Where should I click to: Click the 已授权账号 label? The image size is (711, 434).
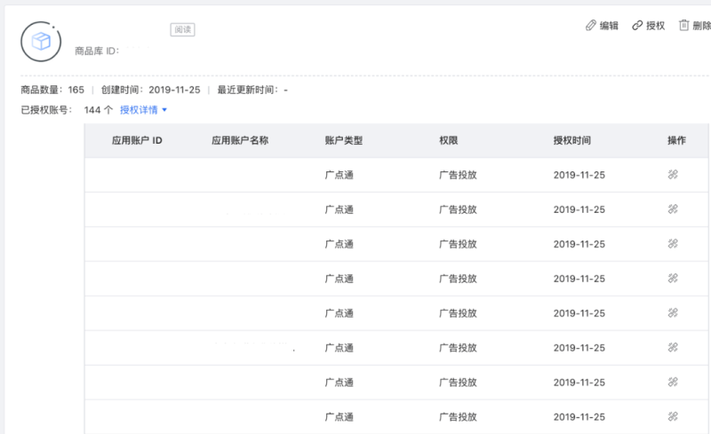46,110
